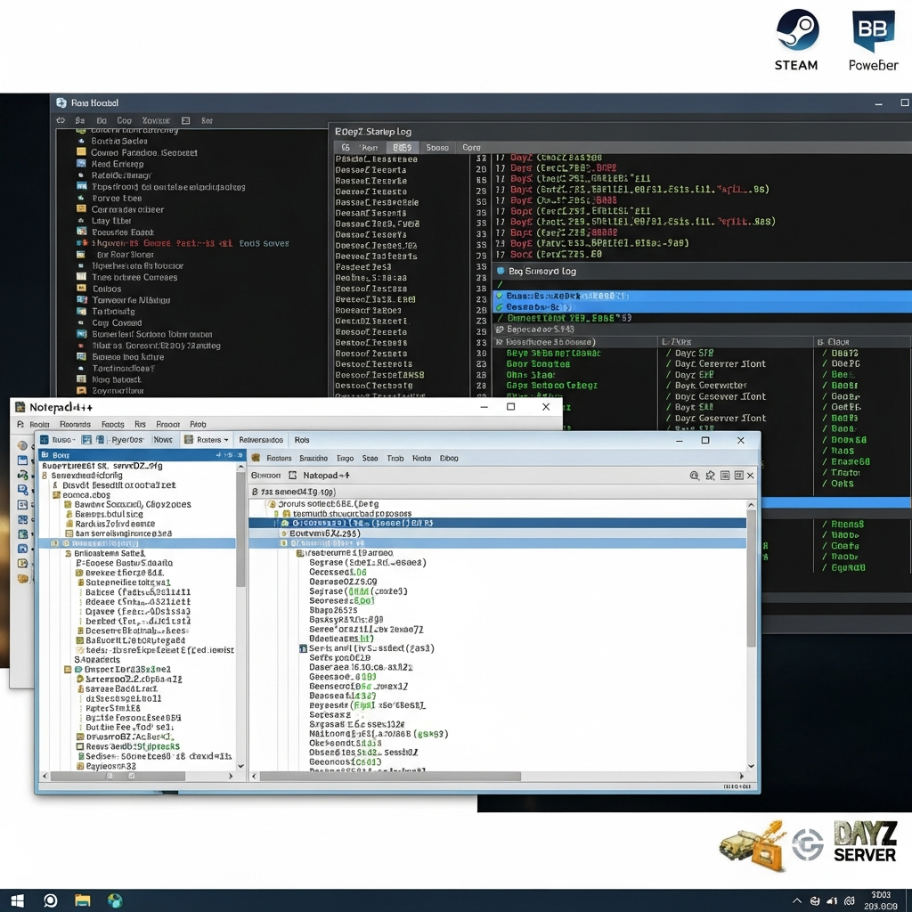Collapse the highlighted tree node in the file browser
912x912 pixels.
pyautogui.click(x=56, y=543)
